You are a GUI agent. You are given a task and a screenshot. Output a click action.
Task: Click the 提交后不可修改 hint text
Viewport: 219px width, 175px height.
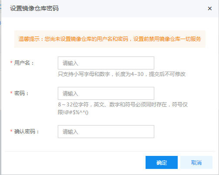point(167,74)
